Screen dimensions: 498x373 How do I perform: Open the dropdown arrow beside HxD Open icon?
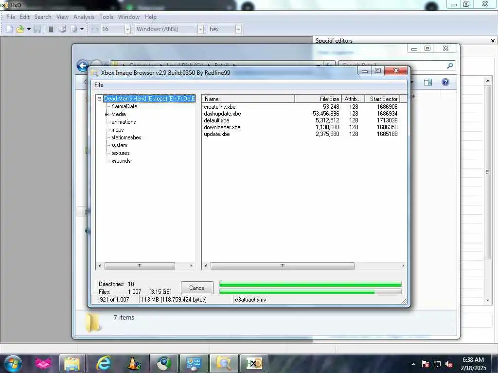click(29, 29)
